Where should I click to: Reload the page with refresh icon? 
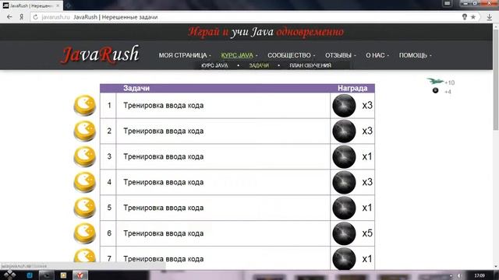36,17
